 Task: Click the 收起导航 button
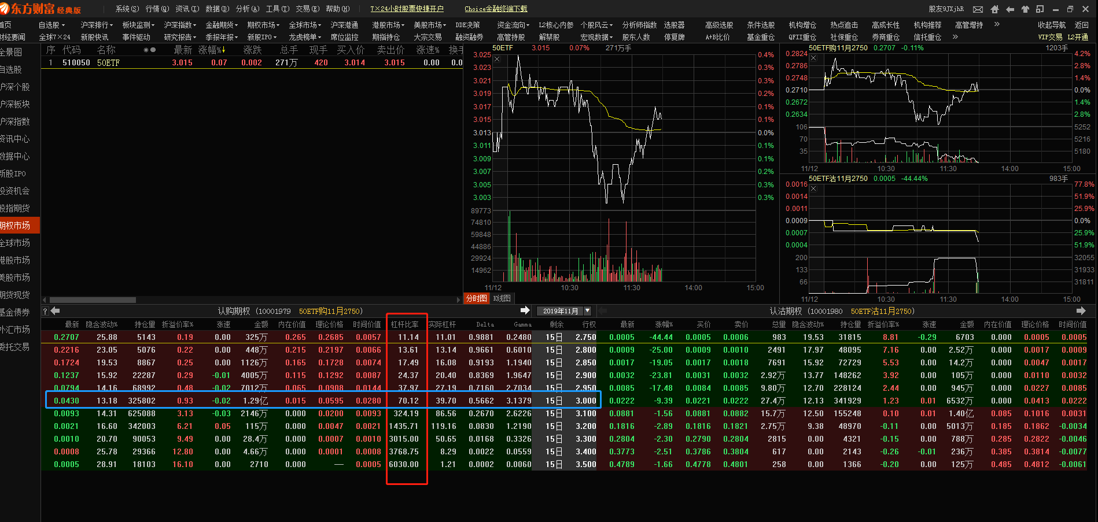(x=1051, y=25)
